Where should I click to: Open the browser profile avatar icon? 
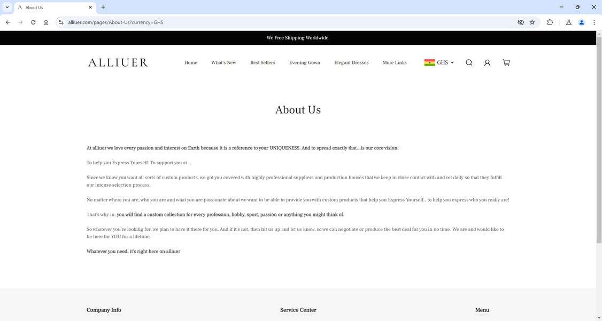(x=581, y=22)
